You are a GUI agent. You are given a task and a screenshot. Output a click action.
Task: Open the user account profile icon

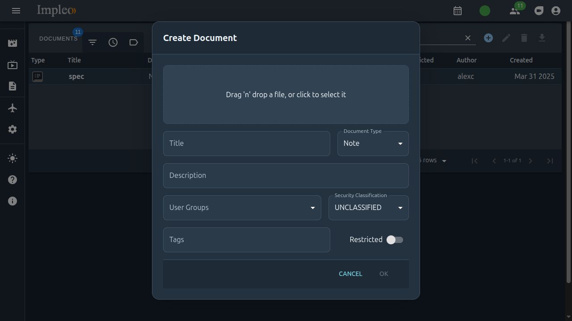(x=556, y=11)
